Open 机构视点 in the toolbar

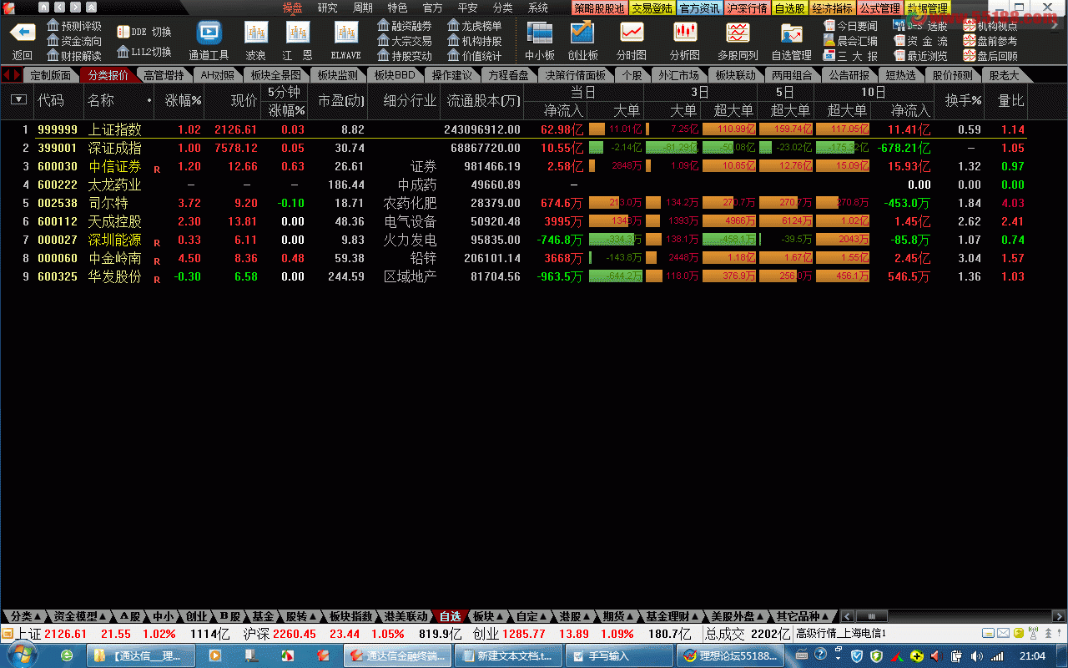[x=990, y=26]
